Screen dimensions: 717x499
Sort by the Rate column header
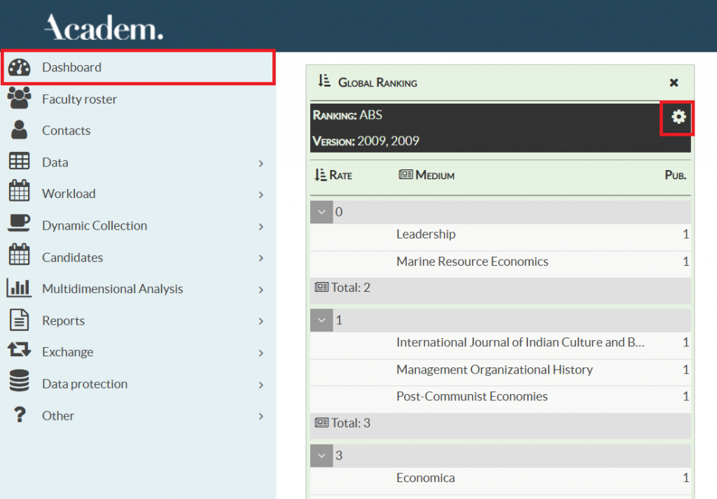(x=334, y=175)
